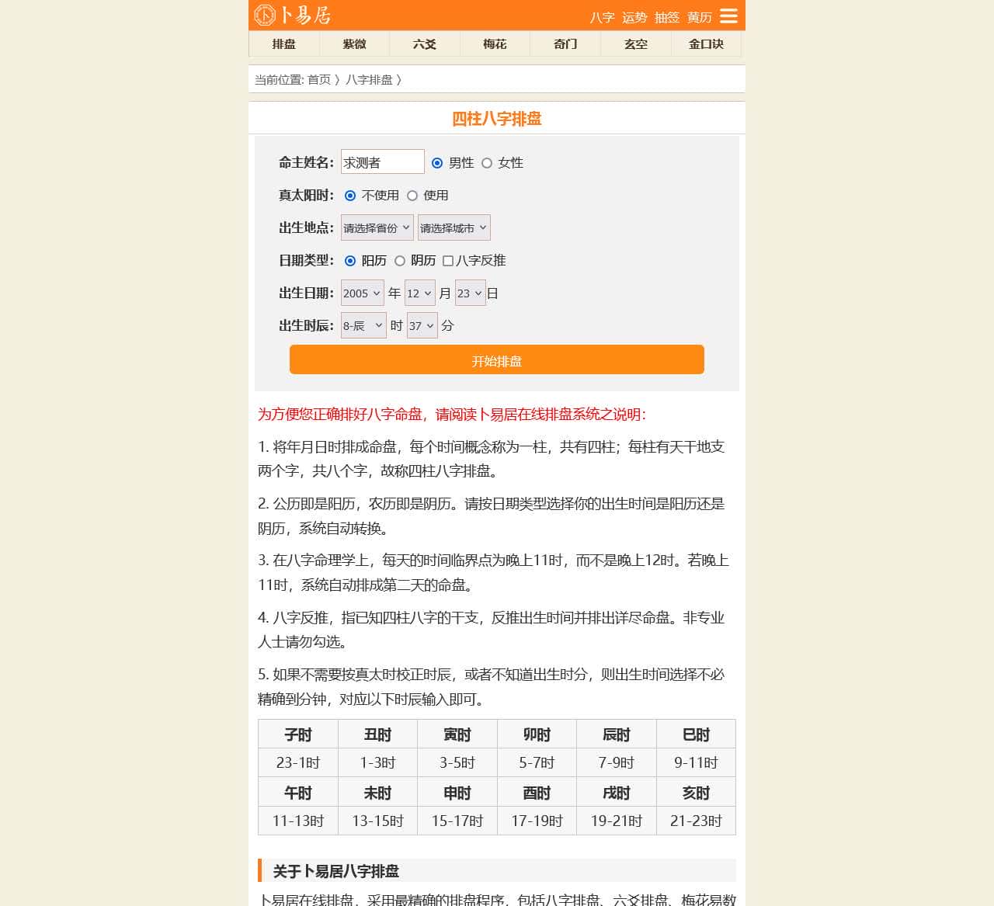Viewport: 994px width, 906px height.
Task: Open the 请选择省份 province dropdown
Action: pos(377,227)
